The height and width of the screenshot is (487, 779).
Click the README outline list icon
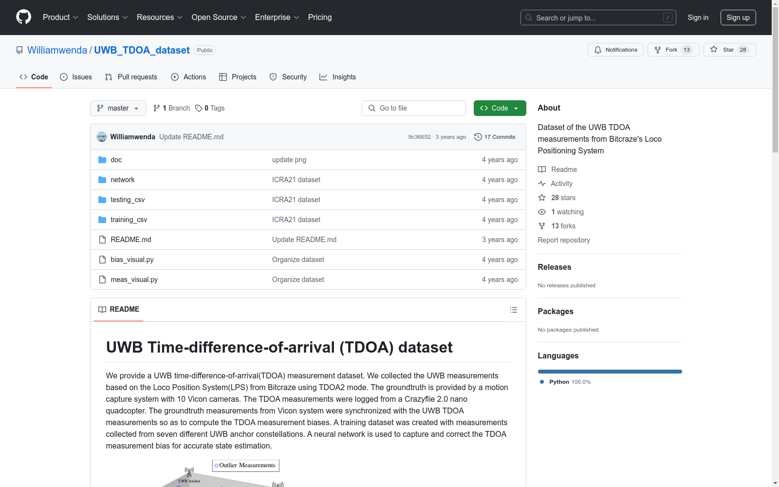[513, 310]
